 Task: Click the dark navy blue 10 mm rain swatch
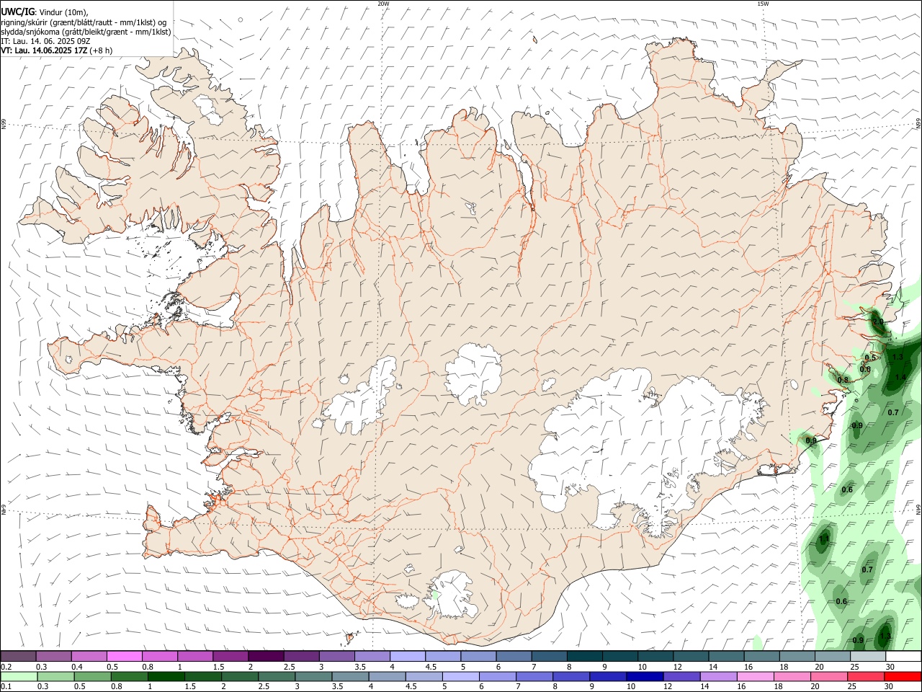click(x=643, y=676)
